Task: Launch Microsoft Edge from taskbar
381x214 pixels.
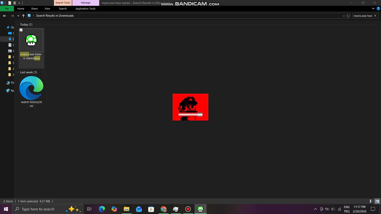Action: coord(102,209)
